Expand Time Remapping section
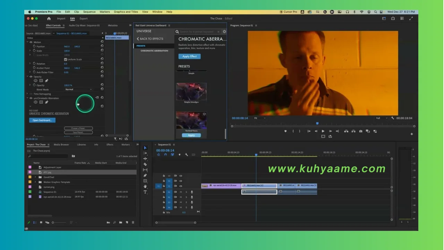 tap(27, 94)
